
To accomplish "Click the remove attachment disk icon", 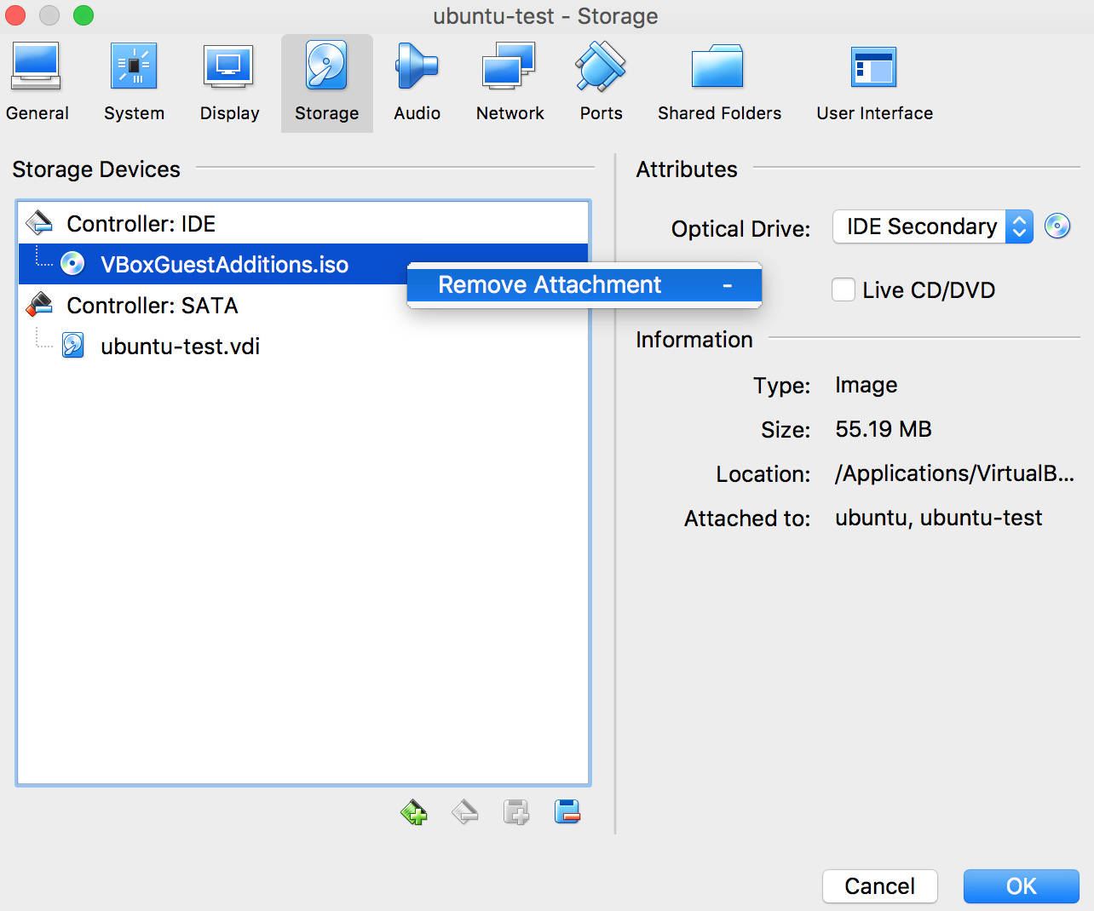I will coord(567,812).
